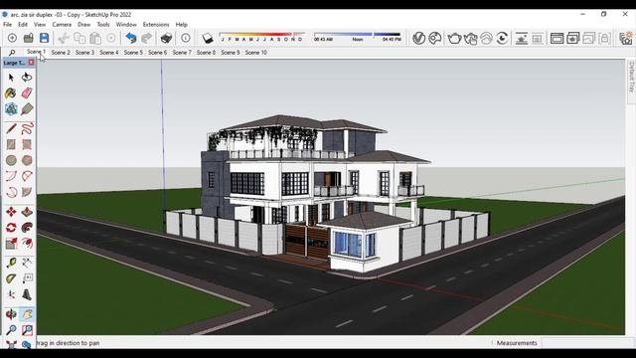Open the Extensions menu

(x=156, y=24)
